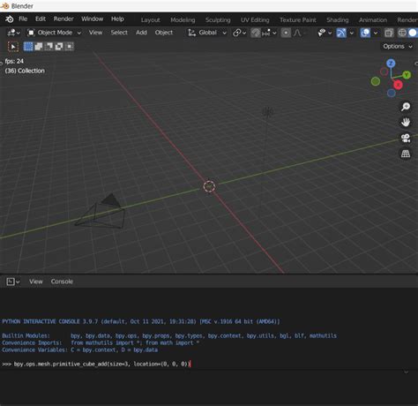The width and height of the screenshot is (418, 406).
Task: Click the "(36) Collection" viewport text
Action: coord(25,71)
